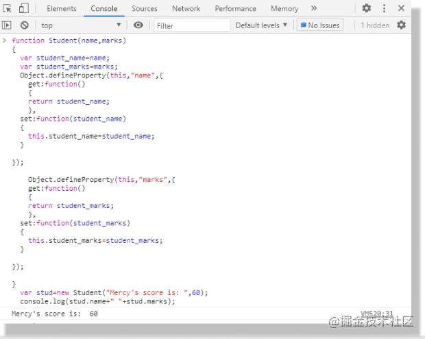Viewport: 425px width, 339px height.
Task: Open the Performance tab
Action: 236,9
